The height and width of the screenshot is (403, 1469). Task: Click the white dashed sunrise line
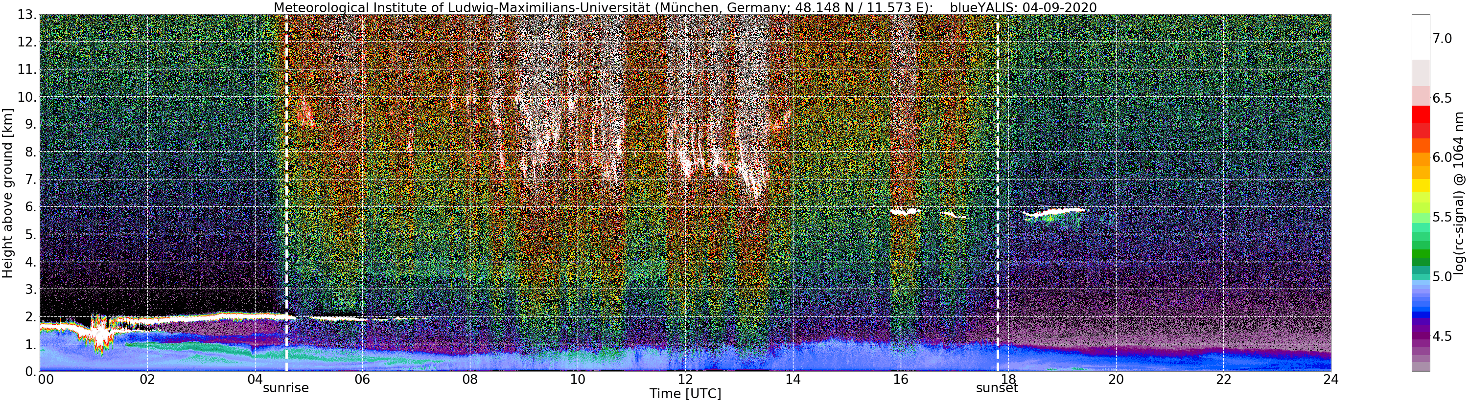coord(286,193)
